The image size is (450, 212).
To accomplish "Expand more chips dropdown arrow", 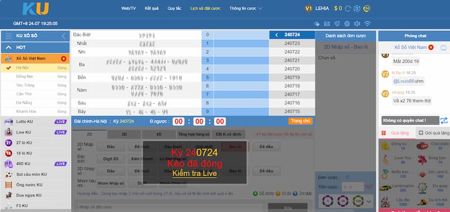I will pyautogui.click(x=369, y=201).
